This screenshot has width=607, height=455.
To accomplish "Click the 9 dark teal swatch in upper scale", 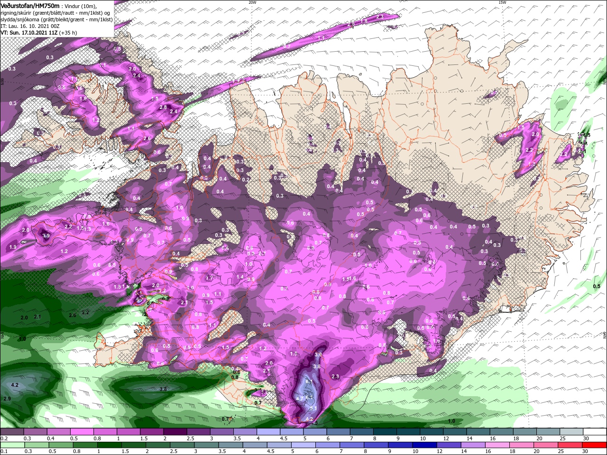I will coord(408,432).
